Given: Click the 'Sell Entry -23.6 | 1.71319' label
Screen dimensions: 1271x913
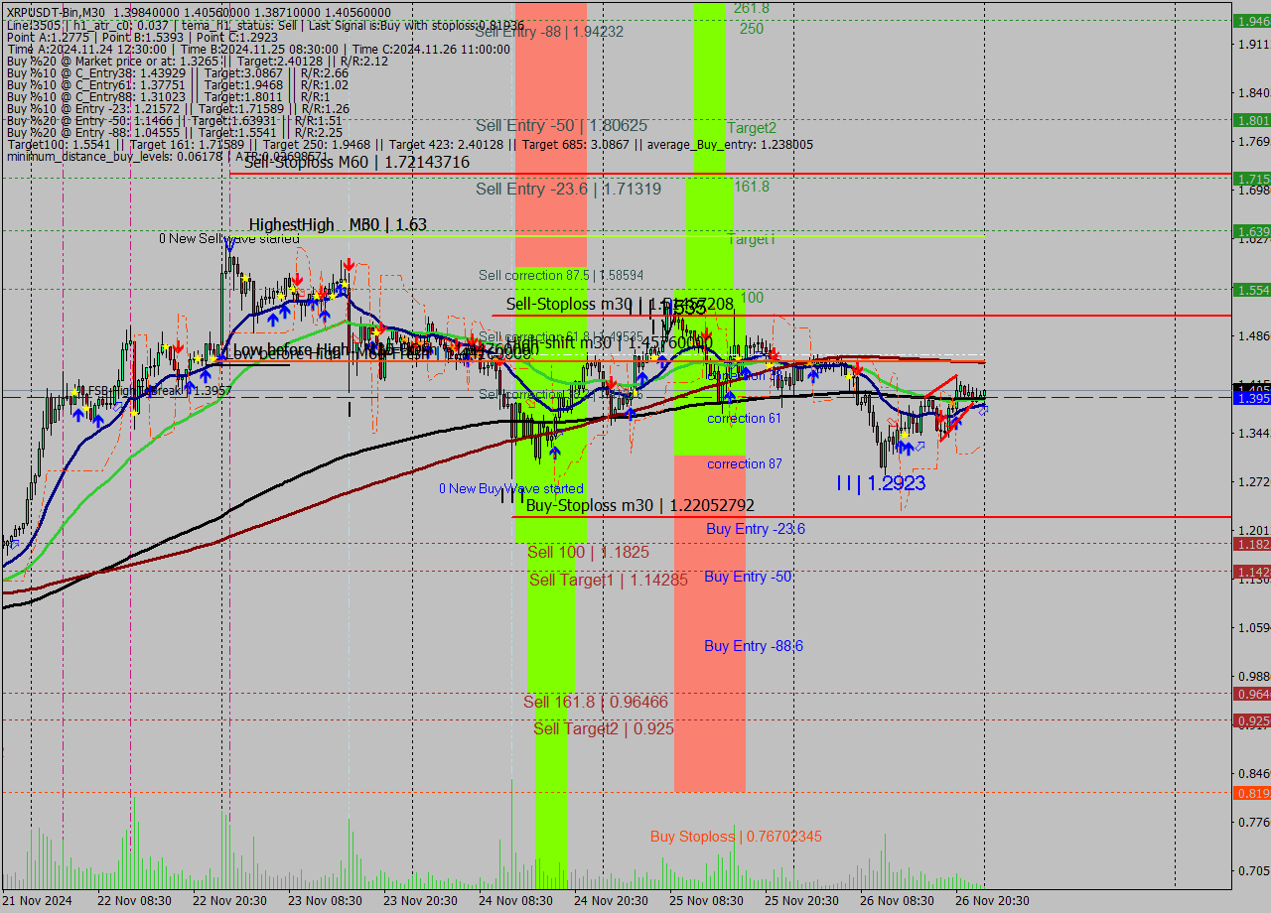Looking at the screenshot, I should pyautogui.click(x=568, y=189).
